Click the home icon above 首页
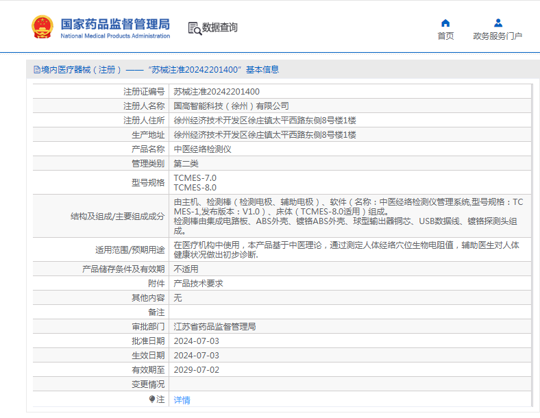 tap(445, 23)
